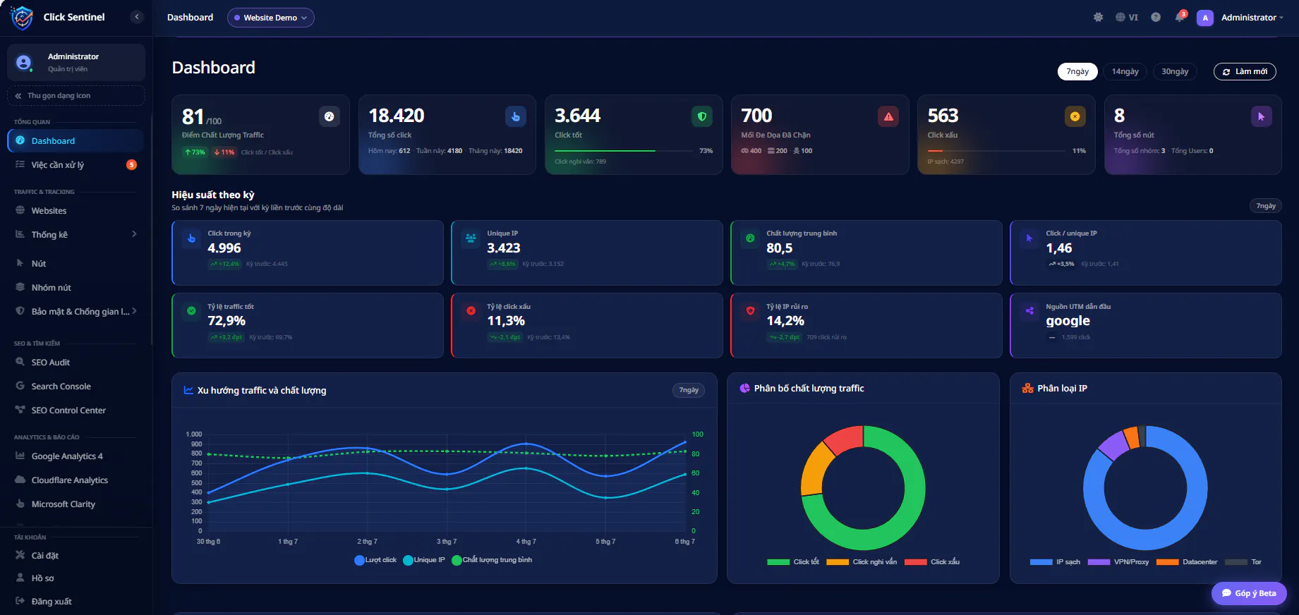Open Việc cần xử lý menu item

coord(76,164)
